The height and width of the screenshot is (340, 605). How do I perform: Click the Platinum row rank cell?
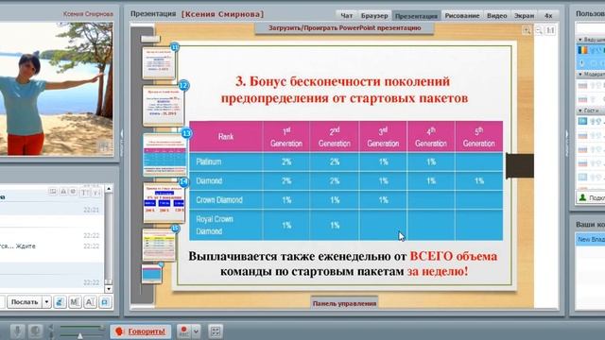click(226, 161)
